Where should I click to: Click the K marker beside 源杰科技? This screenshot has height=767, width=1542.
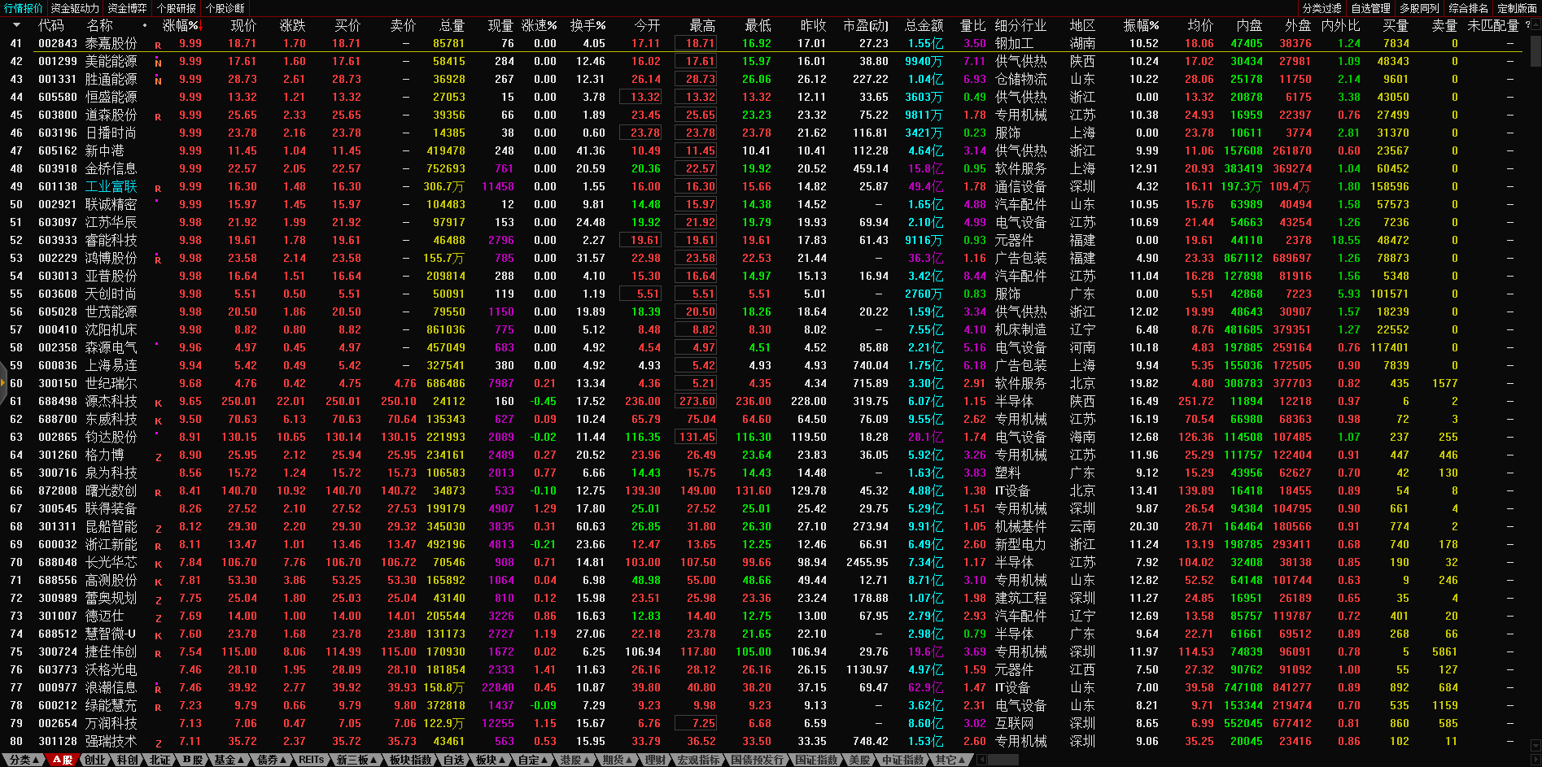158,403
